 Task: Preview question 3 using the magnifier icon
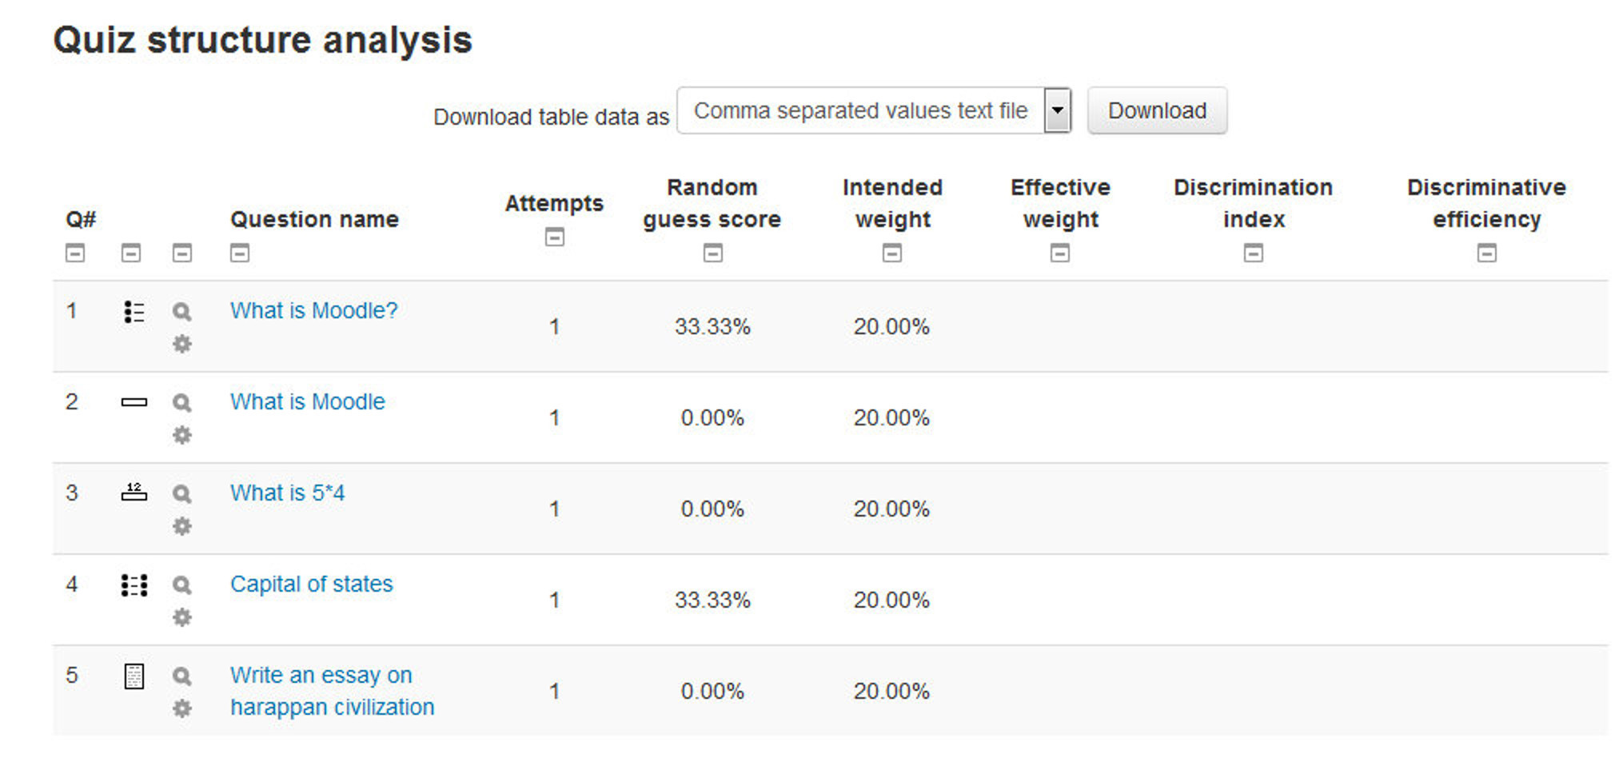click(181, 493)
